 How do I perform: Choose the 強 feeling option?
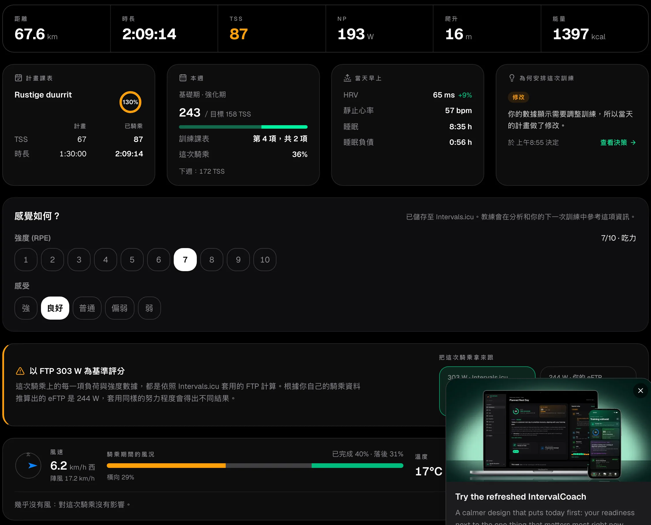[x=26, y=308]
